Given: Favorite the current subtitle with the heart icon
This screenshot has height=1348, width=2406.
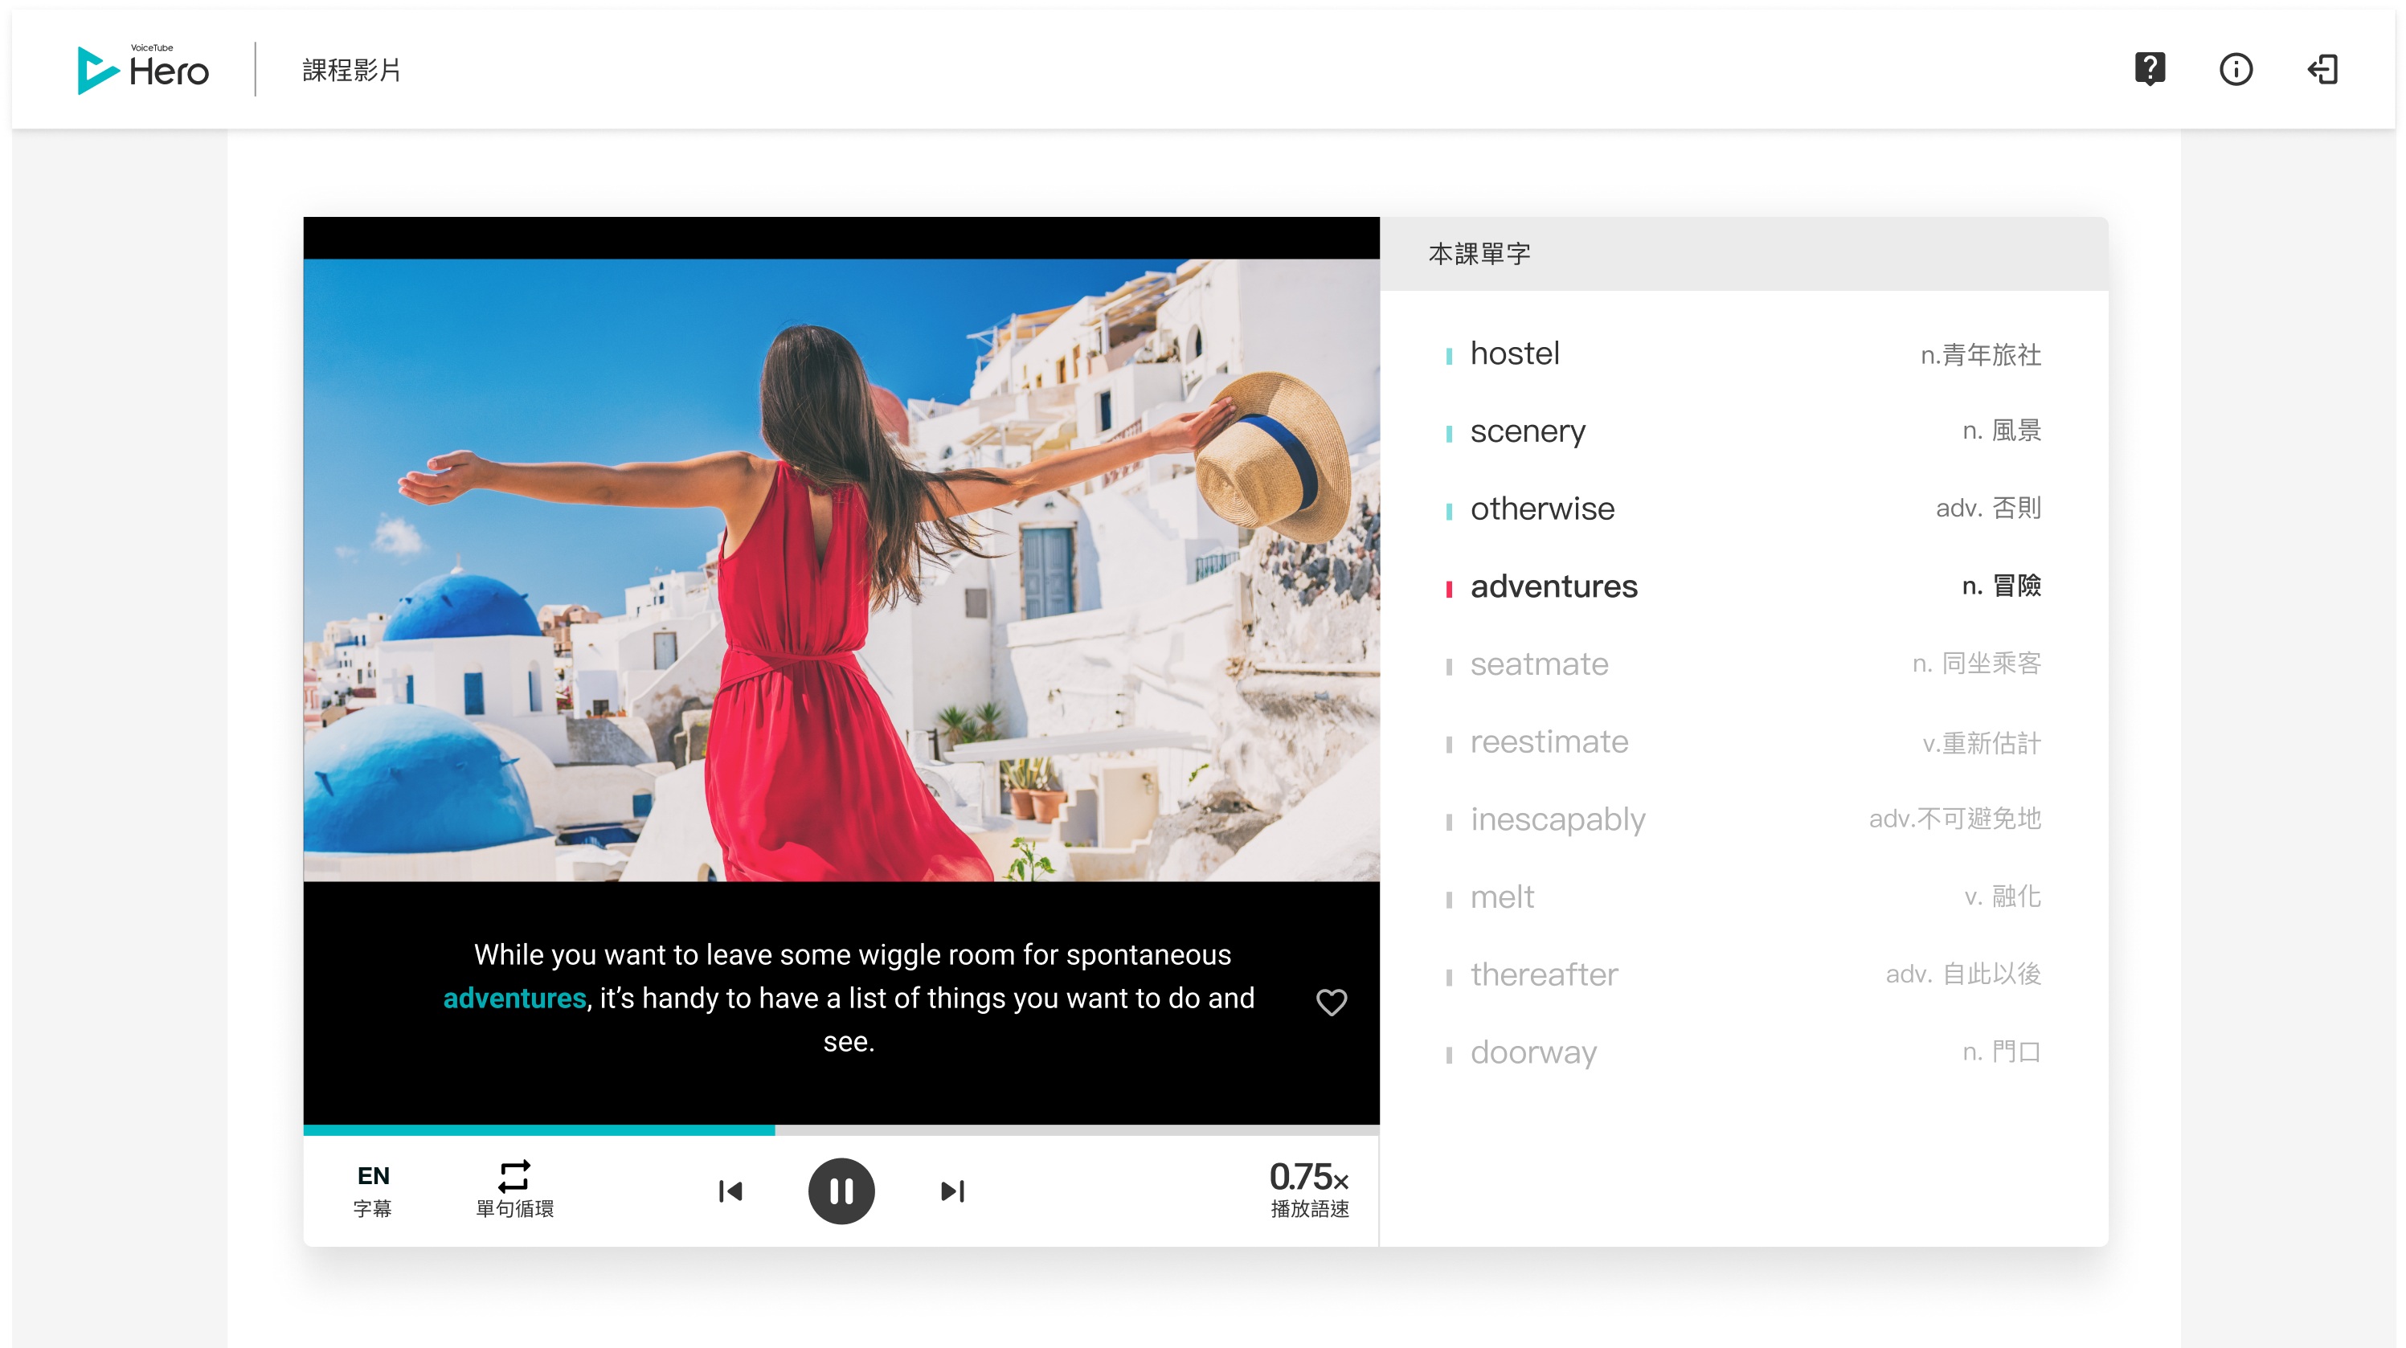Looking at the screenshot, I should (1331, 1001).
